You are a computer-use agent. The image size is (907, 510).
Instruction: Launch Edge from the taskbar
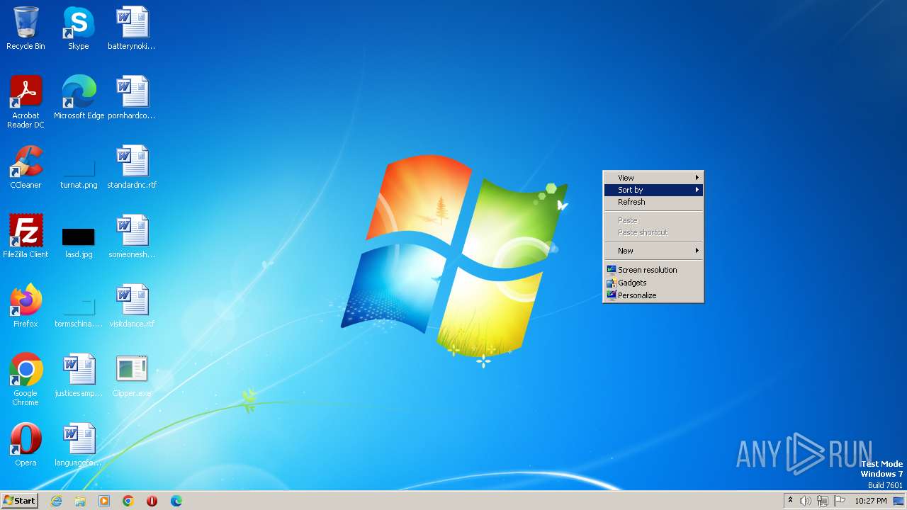[176, 501]
